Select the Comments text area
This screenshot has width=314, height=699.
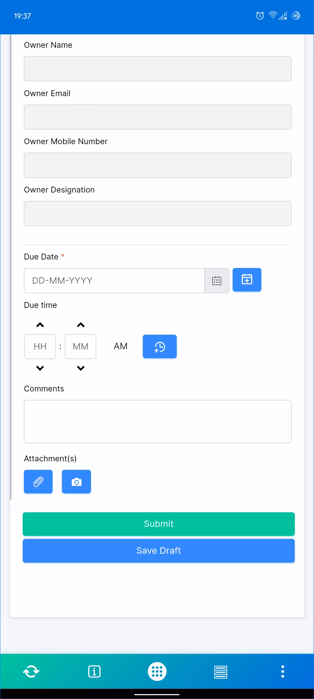(x=158, y=421)
